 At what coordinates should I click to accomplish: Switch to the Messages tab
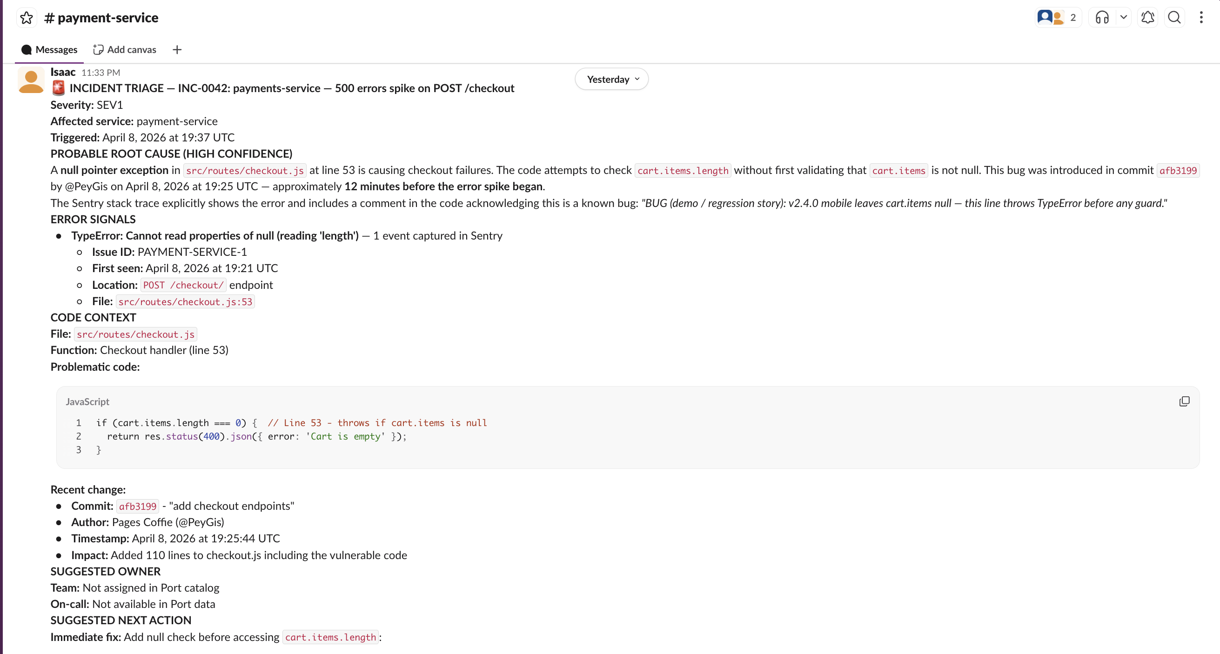(x=50, y=50)
